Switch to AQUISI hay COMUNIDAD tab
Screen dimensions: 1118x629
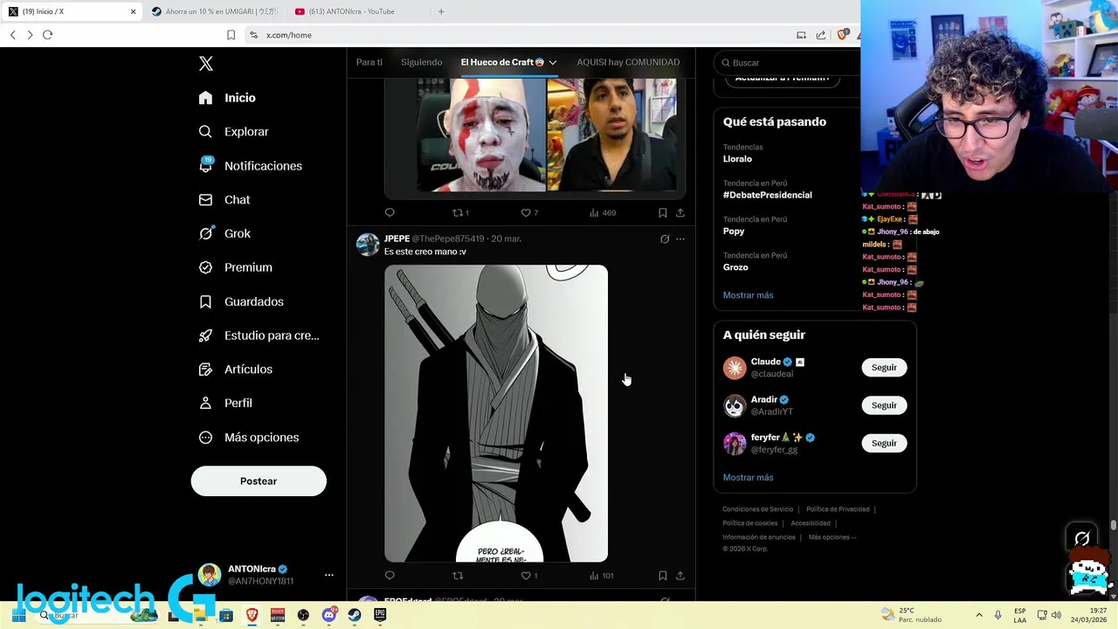(628, 62)
